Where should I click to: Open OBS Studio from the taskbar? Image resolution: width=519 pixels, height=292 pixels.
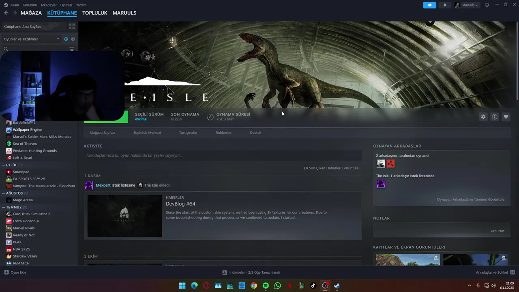325,286
